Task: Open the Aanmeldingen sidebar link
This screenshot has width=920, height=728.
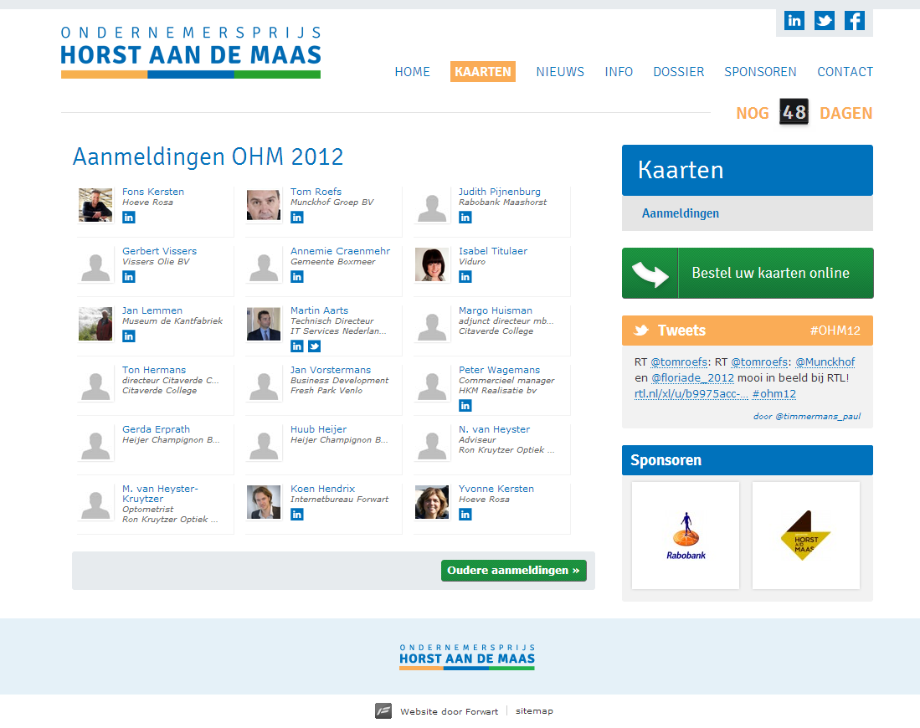Action: coord(680,213)
